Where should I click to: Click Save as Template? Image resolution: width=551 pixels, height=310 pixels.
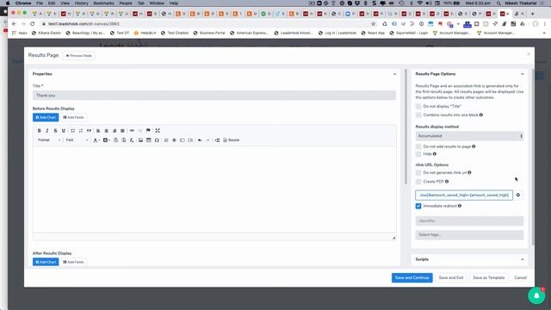click(488, 277)
